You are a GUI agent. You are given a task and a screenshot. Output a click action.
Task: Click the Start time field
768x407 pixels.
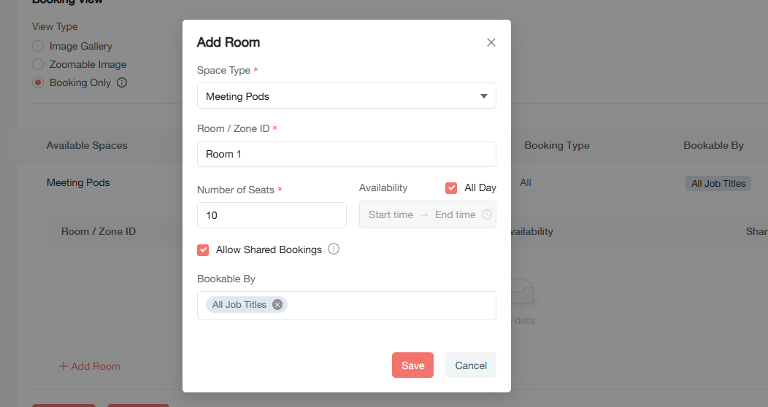pos(391,215)
